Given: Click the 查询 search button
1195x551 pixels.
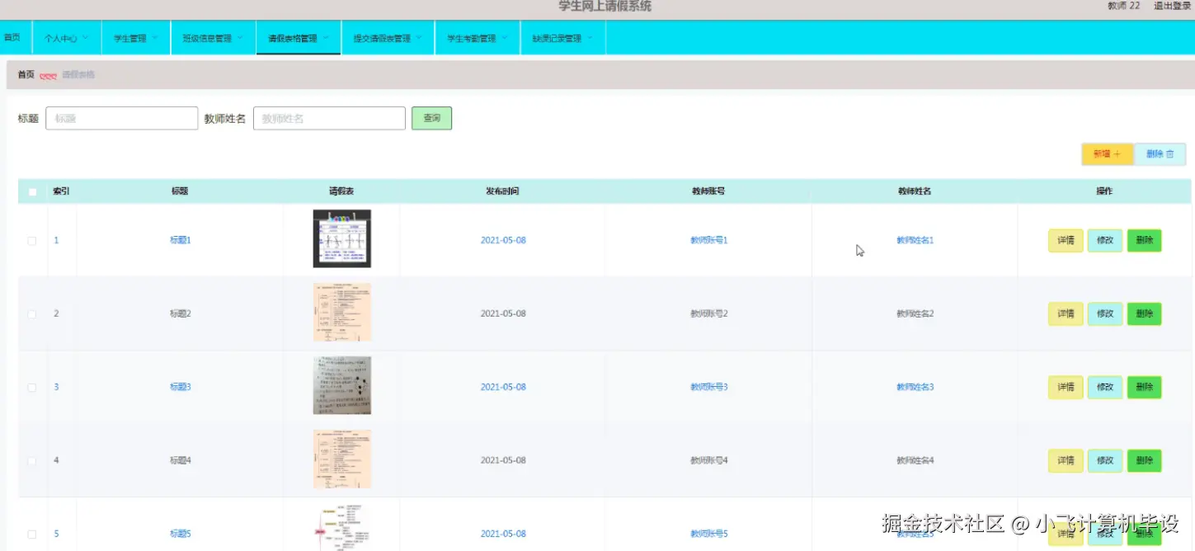Looking at the screenshot, I should coord(431,118).
